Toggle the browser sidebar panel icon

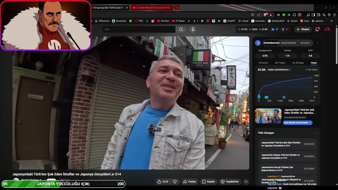coord(313,15)
